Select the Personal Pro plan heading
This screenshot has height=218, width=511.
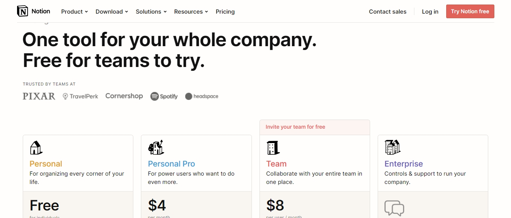(171, 164)
